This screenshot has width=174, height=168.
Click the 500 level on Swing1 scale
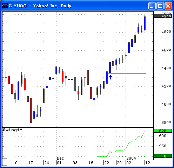[162, 136]
